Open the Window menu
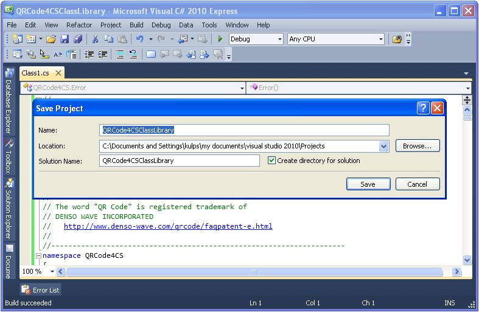Viewport: 479px width, 312px height. coord(237,25)
